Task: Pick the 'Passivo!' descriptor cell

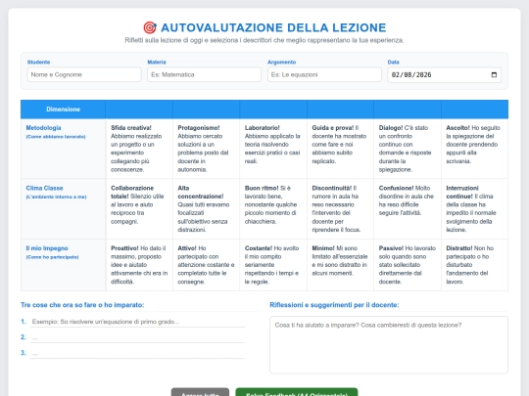Action: [408, 265]
